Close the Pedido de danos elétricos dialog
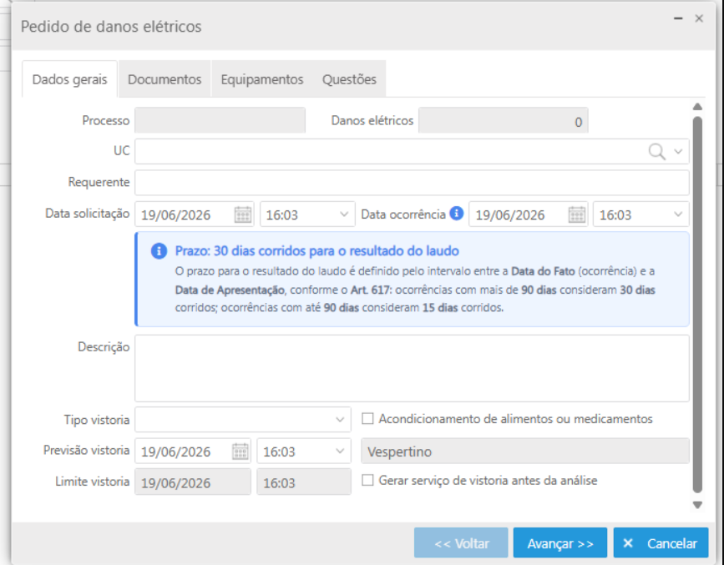 pyautogui.click(x=699, y=18)
